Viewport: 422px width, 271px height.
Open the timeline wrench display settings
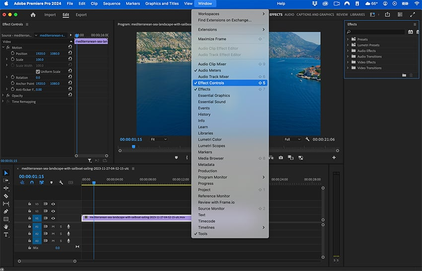pyautogui.click(x=61, y=182)
